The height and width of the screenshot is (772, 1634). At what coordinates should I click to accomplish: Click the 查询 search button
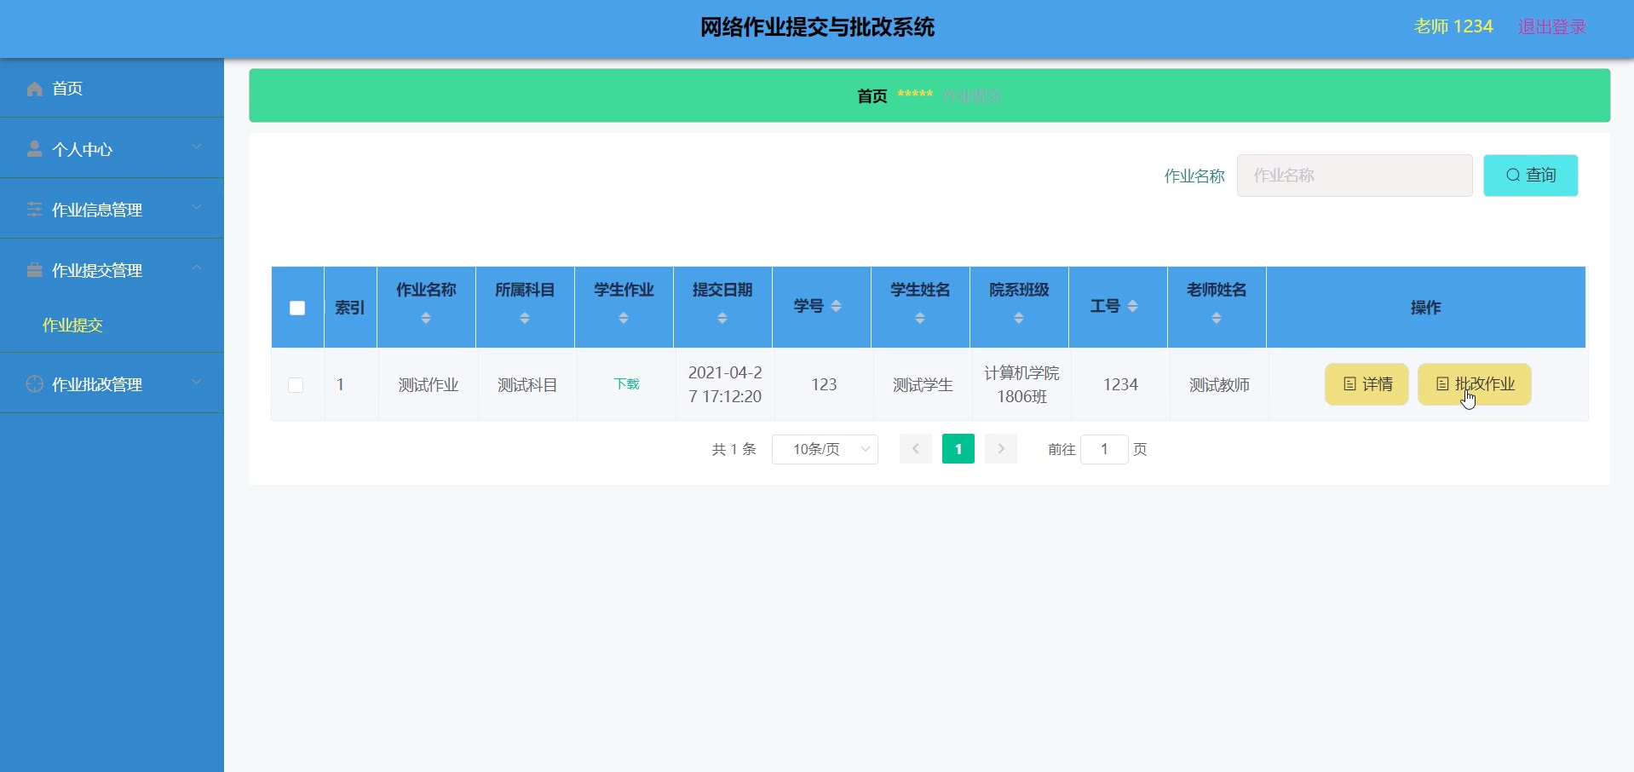[x=1530, y=176]
